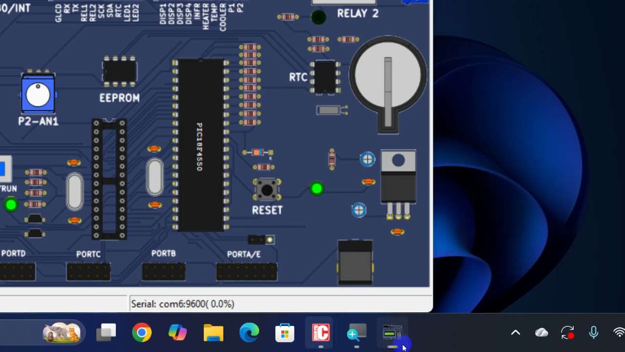625x352 pixels.
Task: Toggle the jumper below the RESET button
Action: (261, 240)
